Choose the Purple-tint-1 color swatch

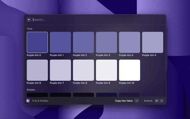[60, 42]
